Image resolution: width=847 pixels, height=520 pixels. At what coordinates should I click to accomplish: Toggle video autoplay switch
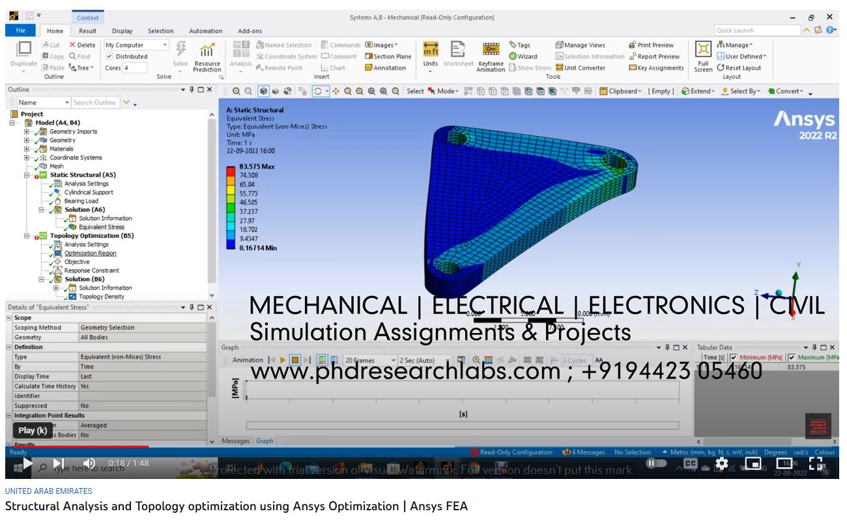656,463
